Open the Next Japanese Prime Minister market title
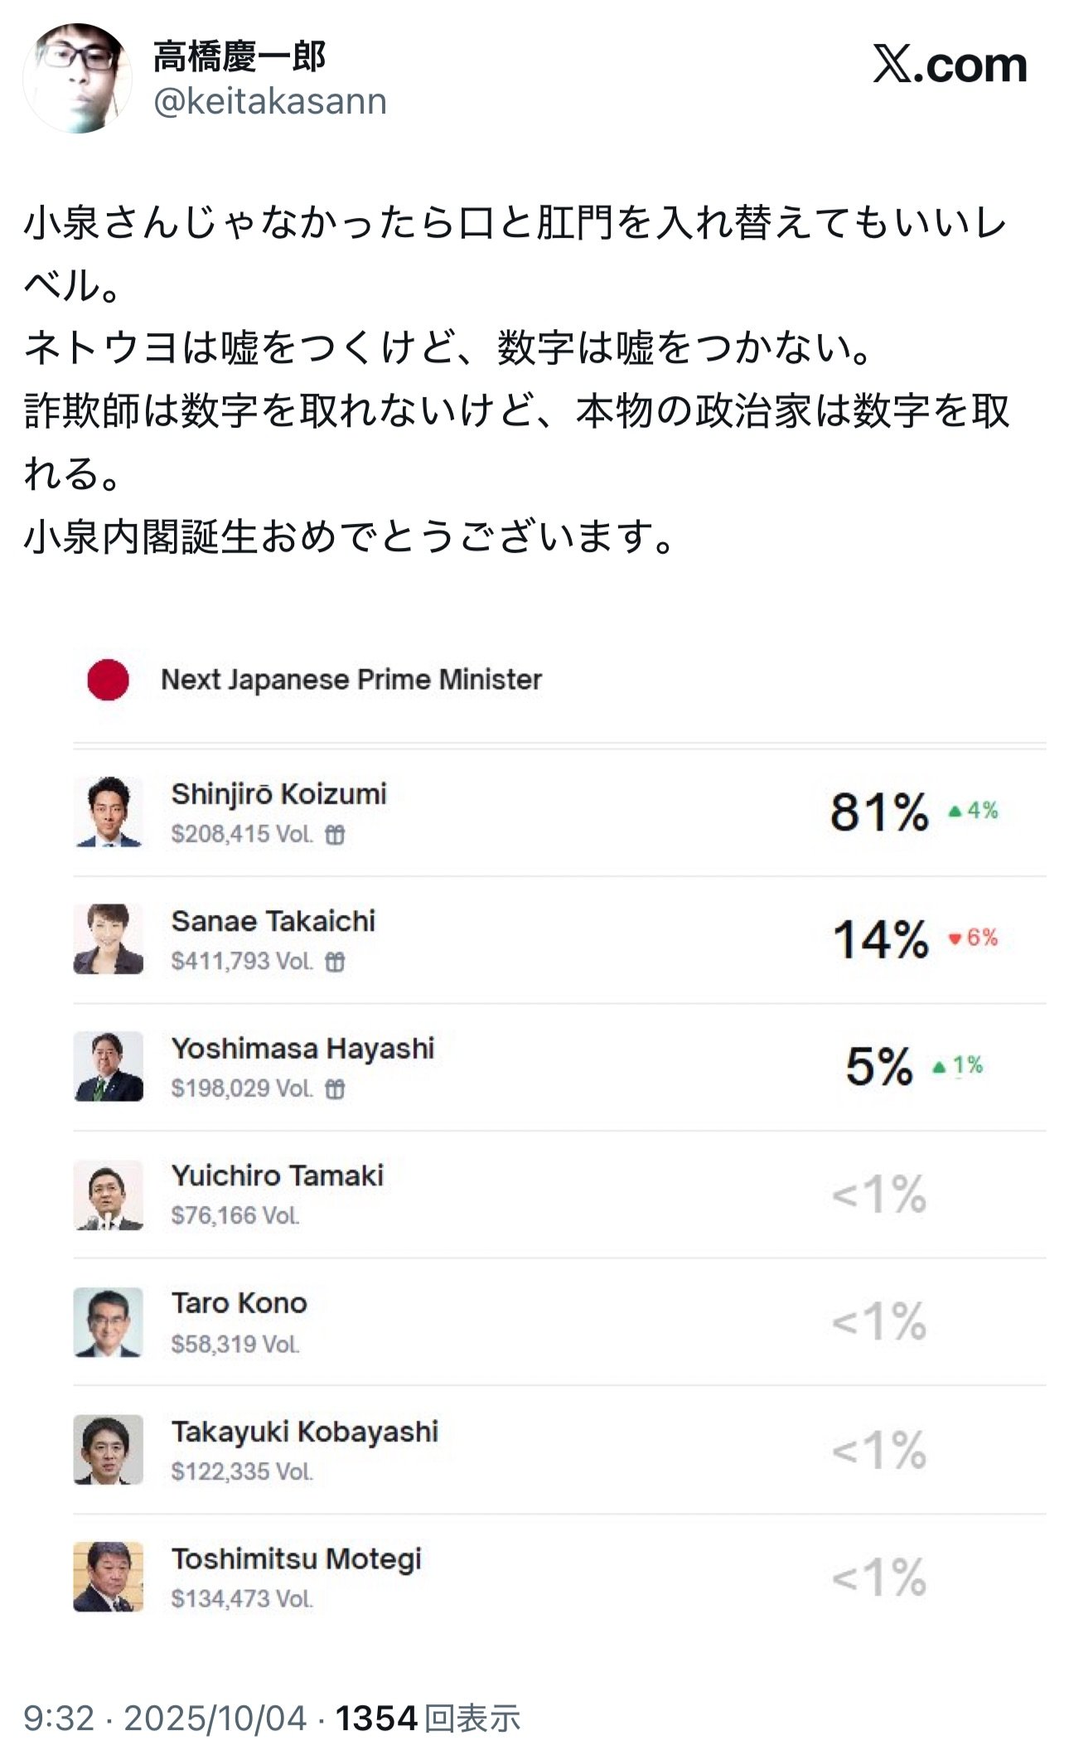The image size is (1069, 1745). click(x=351, y=680)
